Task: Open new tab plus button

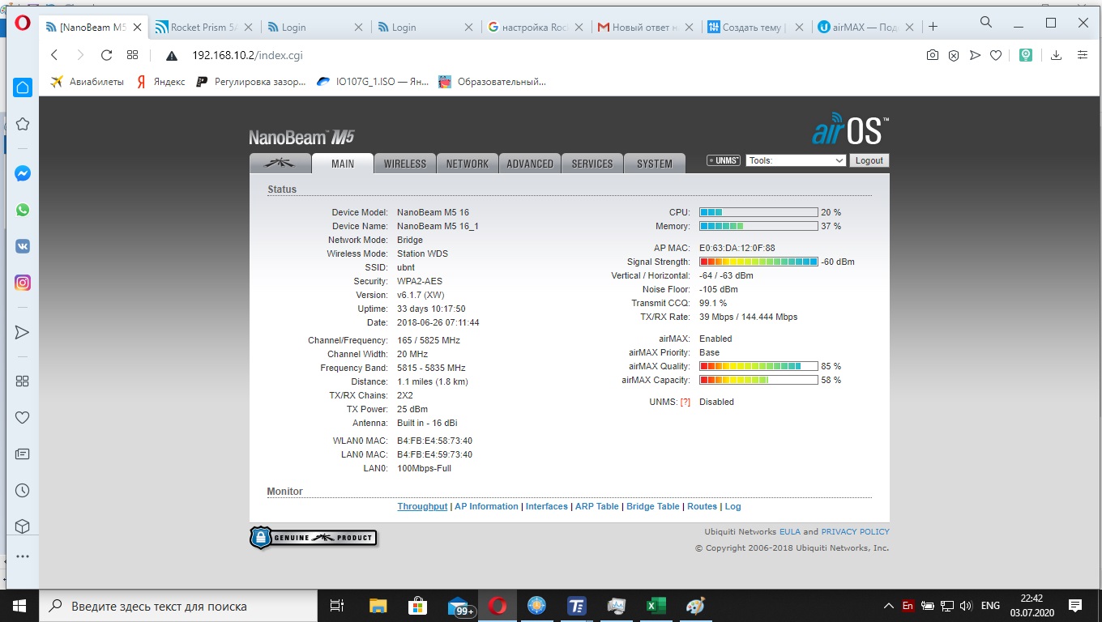Action: click(933, 27)
